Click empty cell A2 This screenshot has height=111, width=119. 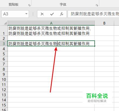click(x=51, y=38)
